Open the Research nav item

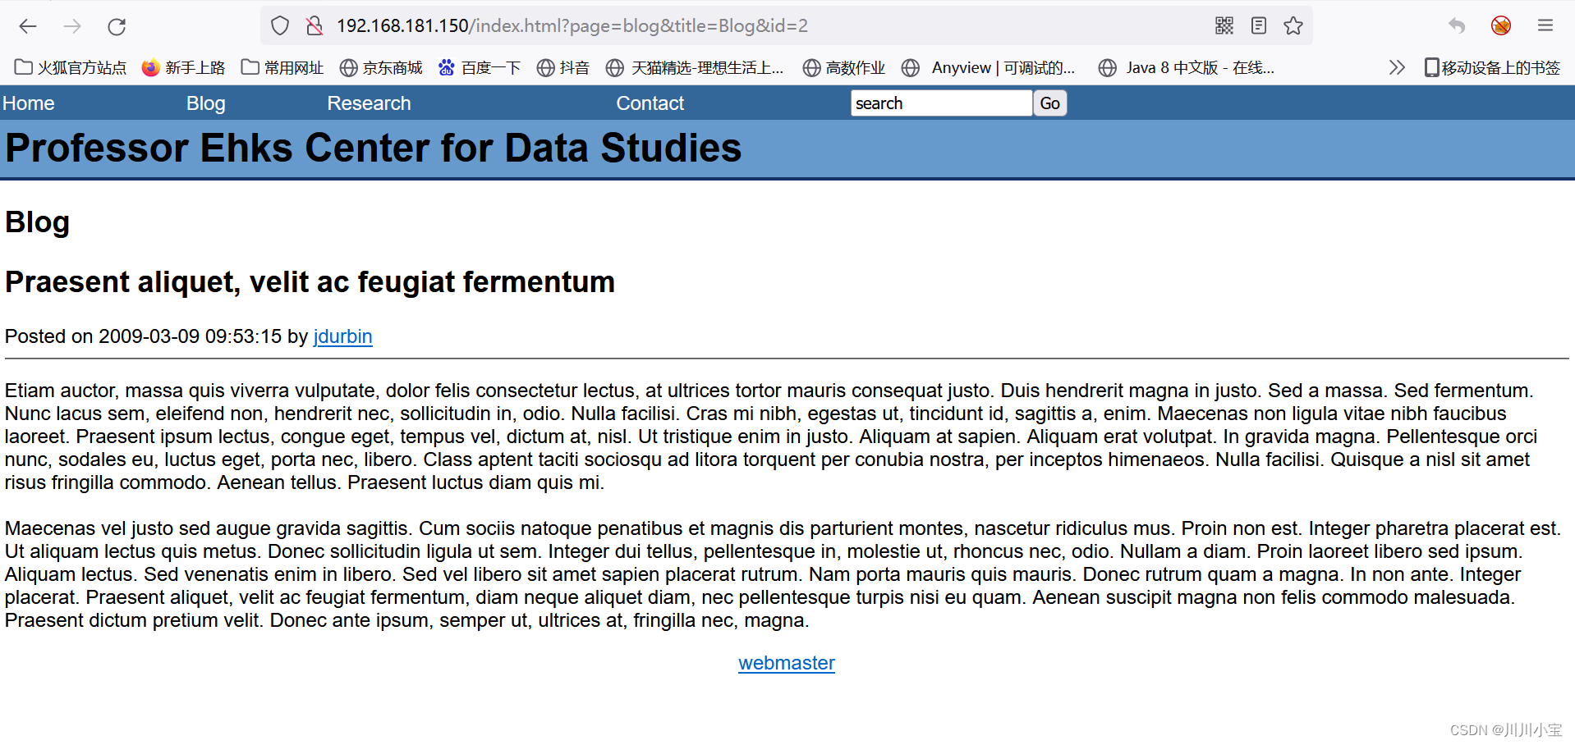pyautogui.click(x=369, y=103)
